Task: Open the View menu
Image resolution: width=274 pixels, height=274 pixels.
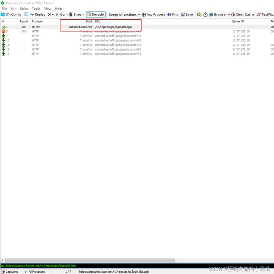Action: (48, 8)
